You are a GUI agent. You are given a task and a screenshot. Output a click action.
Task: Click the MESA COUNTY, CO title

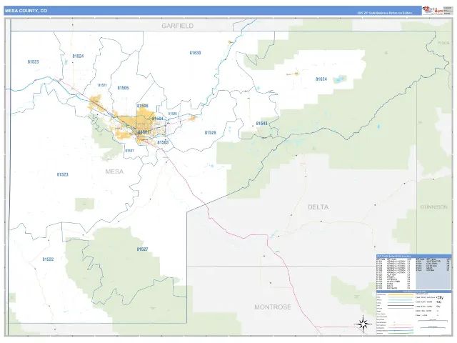(x=26, y=11)
